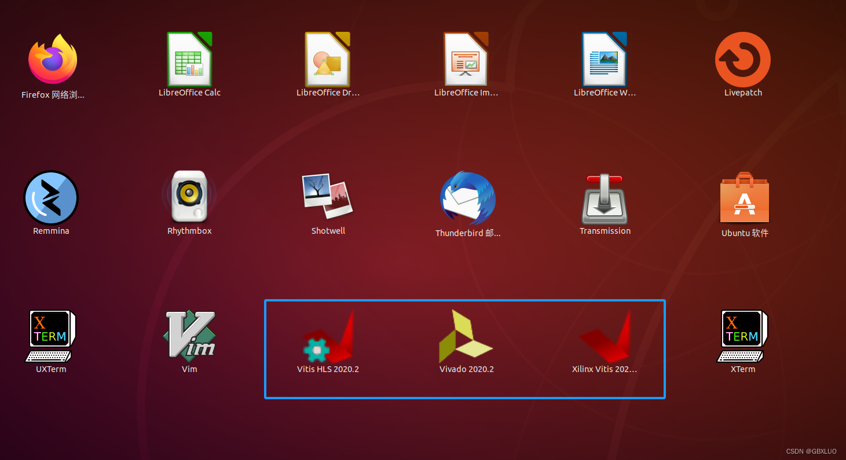Click the Vivado 2020.2 label text
The height and width of the screenshot is (460, 846).
pyautogui.click(x=466, y=369)
